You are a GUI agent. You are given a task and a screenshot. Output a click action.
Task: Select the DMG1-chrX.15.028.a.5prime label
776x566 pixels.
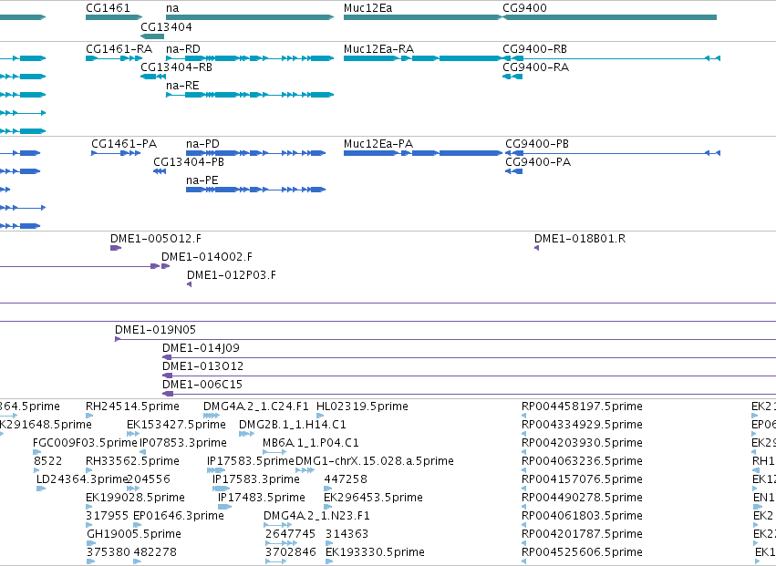375,461
